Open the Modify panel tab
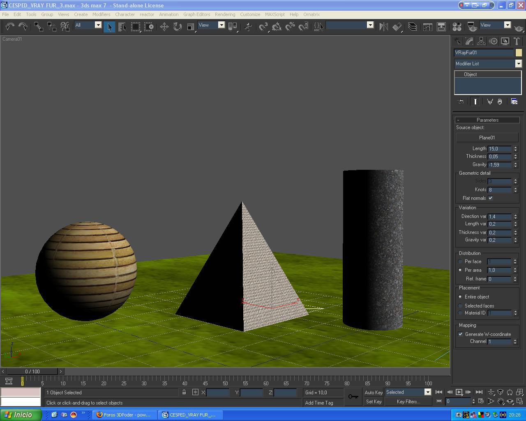This screenshot has width=526, height=421. (x=469, y=41)
